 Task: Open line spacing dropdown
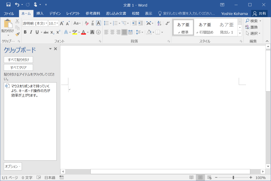click(x=139, y=32)
